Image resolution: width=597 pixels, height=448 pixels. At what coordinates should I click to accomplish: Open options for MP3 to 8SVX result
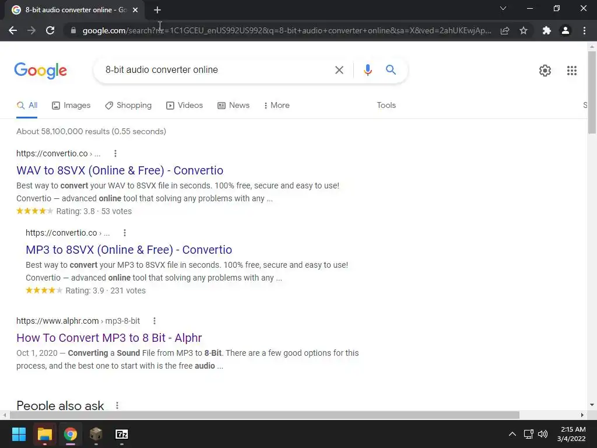point(125,233)
